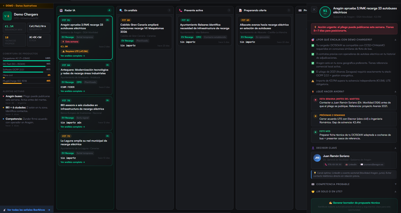
Task: Click the Requiere UTE warning tag
Action: [x=75, y=51]
